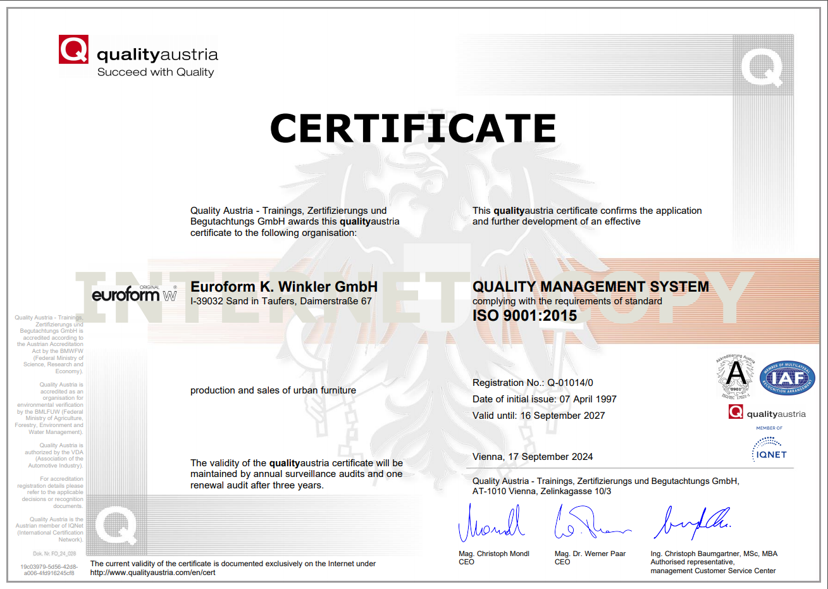Click the gray Q watermark in bottom-left corner
This screenshot has height=589, width=828.
point(116,525)
